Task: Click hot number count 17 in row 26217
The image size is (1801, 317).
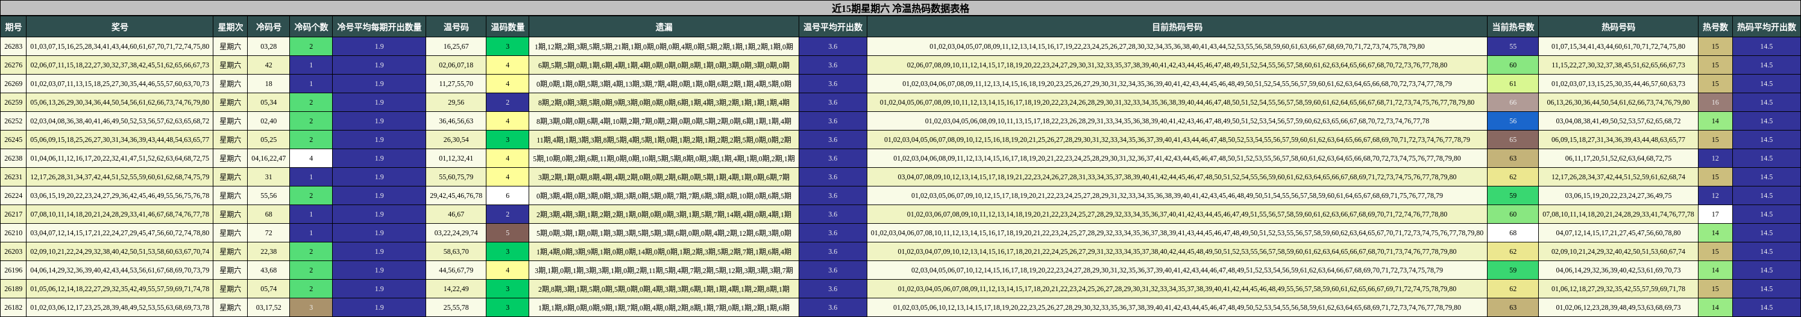Action: (1715, 214)
